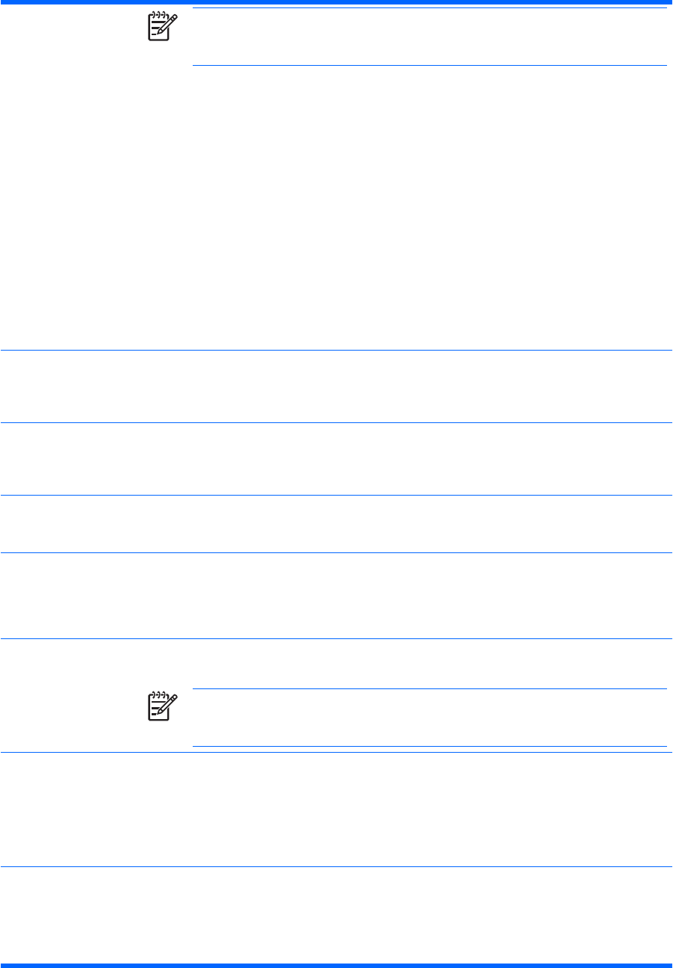Click the last divider line above bottom bar
673x968 pixels.
tap(336, 866)
